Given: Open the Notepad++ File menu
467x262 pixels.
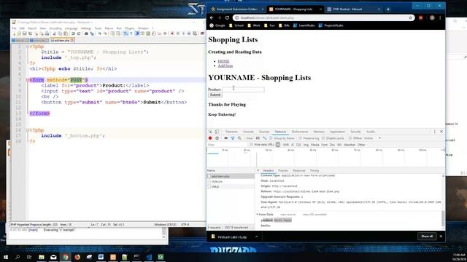Looking at the screenshot, I should click(14, 28).
